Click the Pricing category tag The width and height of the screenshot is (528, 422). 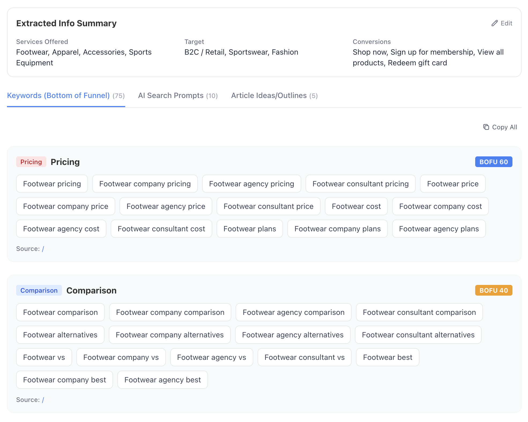[x=31, y=162]
